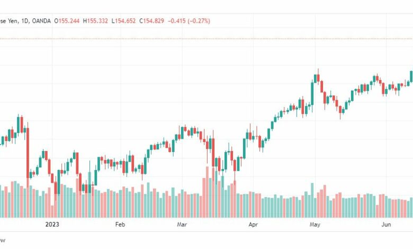Viewport: 413px width, 249px height.
Task: Click the Feb label on time axis
Action: pos(120,225)
